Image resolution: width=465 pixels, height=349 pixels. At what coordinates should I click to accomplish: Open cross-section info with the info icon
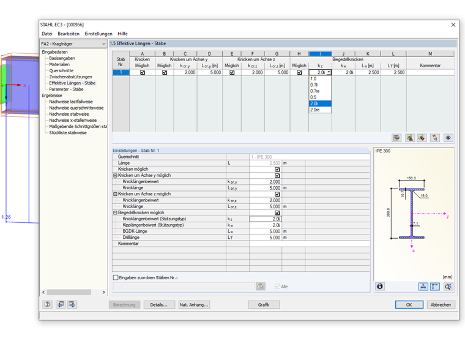pos(380,286)
